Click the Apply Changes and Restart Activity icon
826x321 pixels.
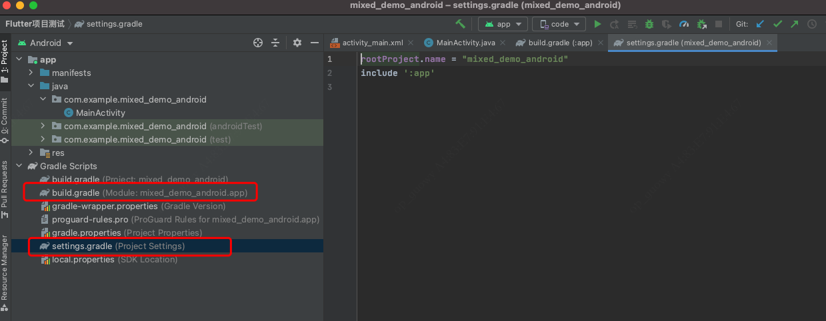pyautogui.click(x=614, y=24)
